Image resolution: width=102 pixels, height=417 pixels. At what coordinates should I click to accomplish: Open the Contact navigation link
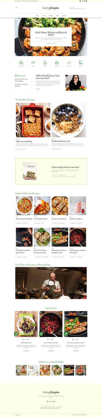(x=64, y=16)
